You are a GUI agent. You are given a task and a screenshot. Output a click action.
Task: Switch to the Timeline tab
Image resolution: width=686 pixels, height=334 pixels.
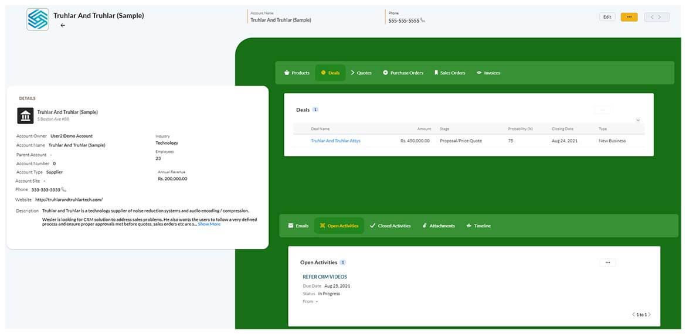[478, 226]
